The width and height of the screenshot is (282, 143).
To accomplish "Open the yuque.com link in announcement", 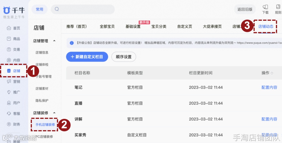I will tap(259, 43).
